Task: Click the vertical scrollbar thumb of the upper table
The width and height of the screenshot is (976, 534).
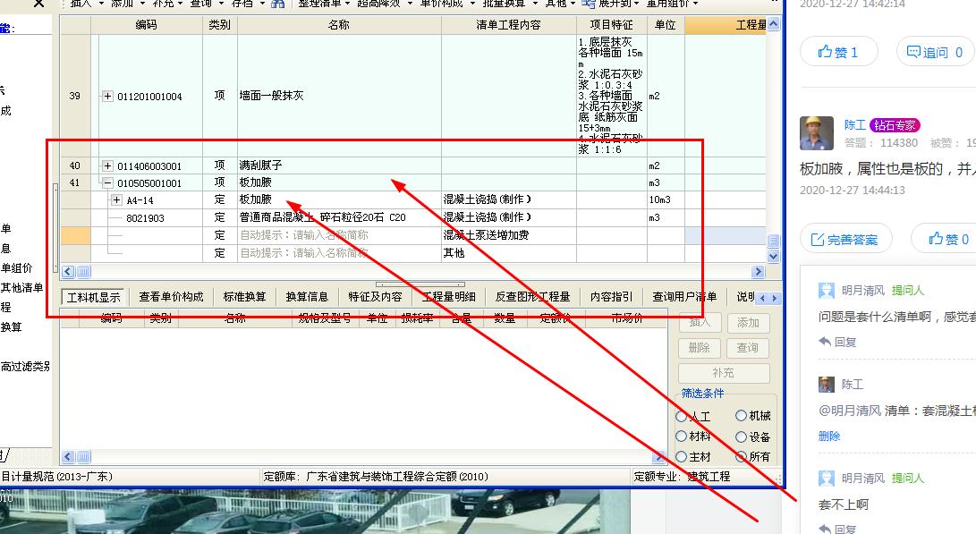Action: 773,241
